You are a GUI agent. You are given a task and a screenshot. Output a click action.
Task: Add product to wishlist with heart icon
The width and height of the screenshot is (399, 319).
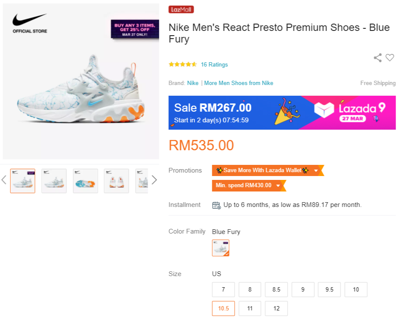390,58
